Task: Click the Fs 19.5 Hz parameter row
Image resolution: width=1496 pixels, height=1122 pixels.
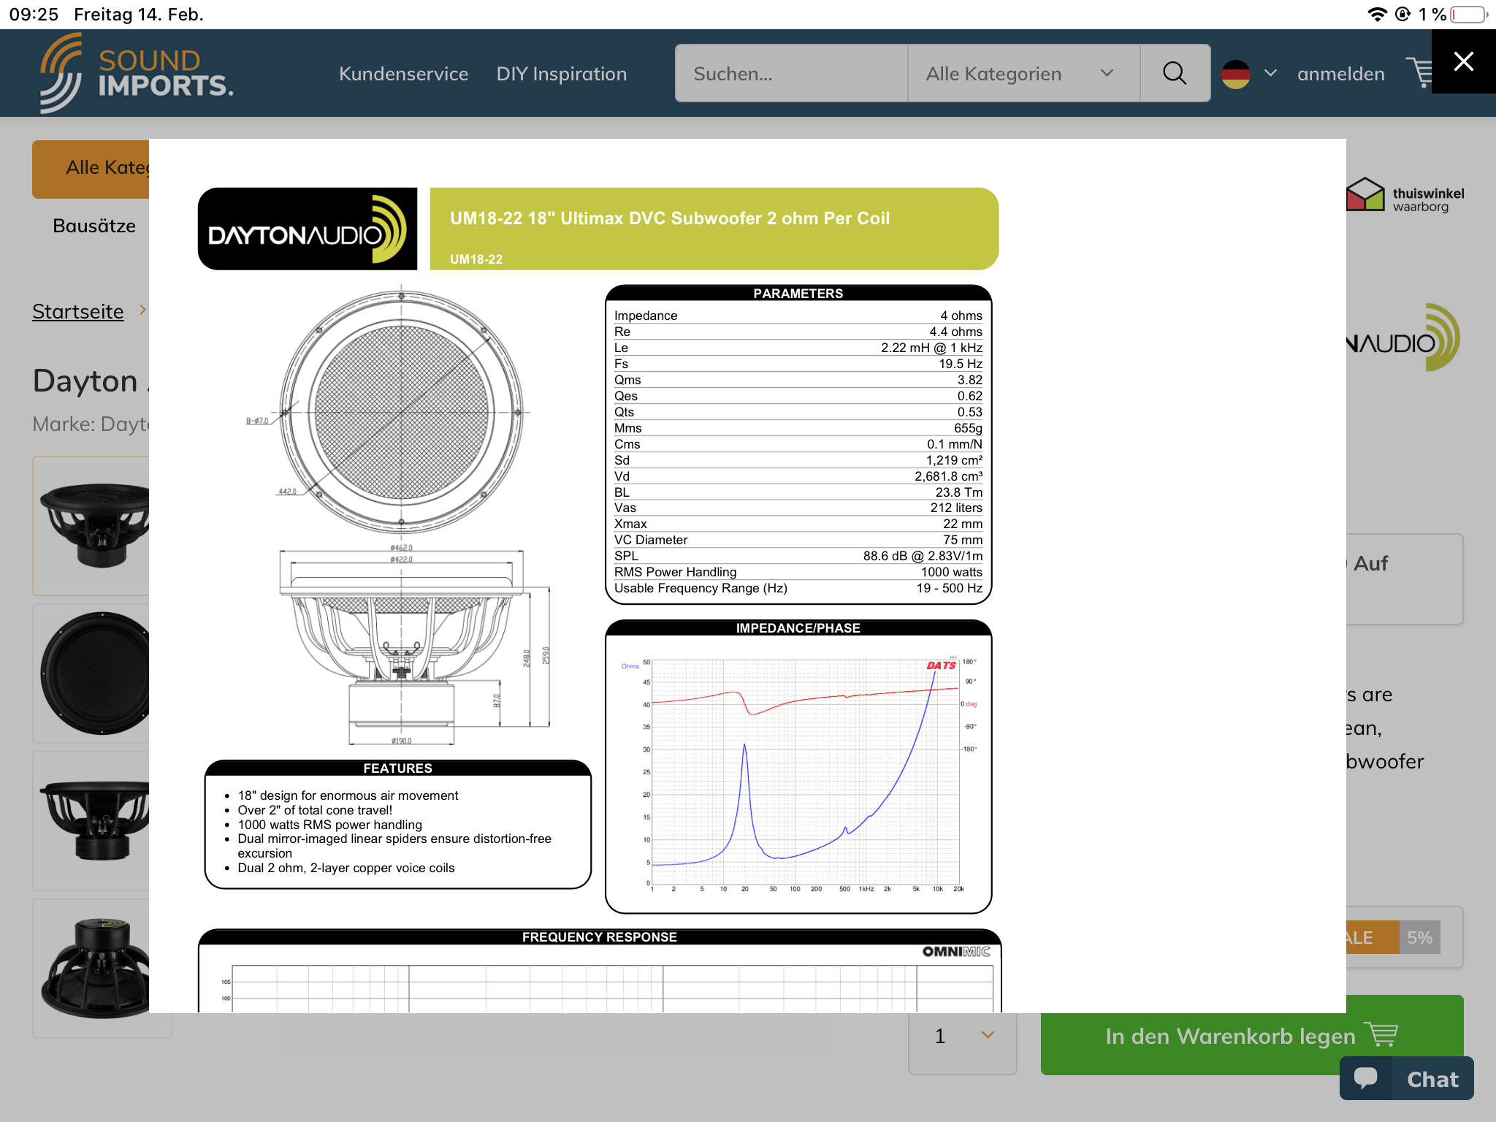Action: click(798, 364)
